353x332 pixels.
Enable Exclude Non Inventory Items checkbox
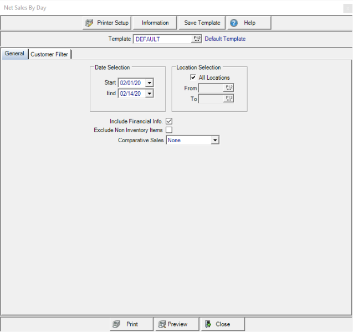(x=169, y=130)
